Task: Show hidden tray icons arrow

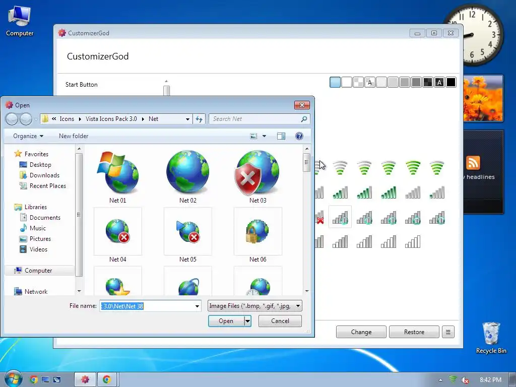Action: pyautogui.click(x=440, y=380)
